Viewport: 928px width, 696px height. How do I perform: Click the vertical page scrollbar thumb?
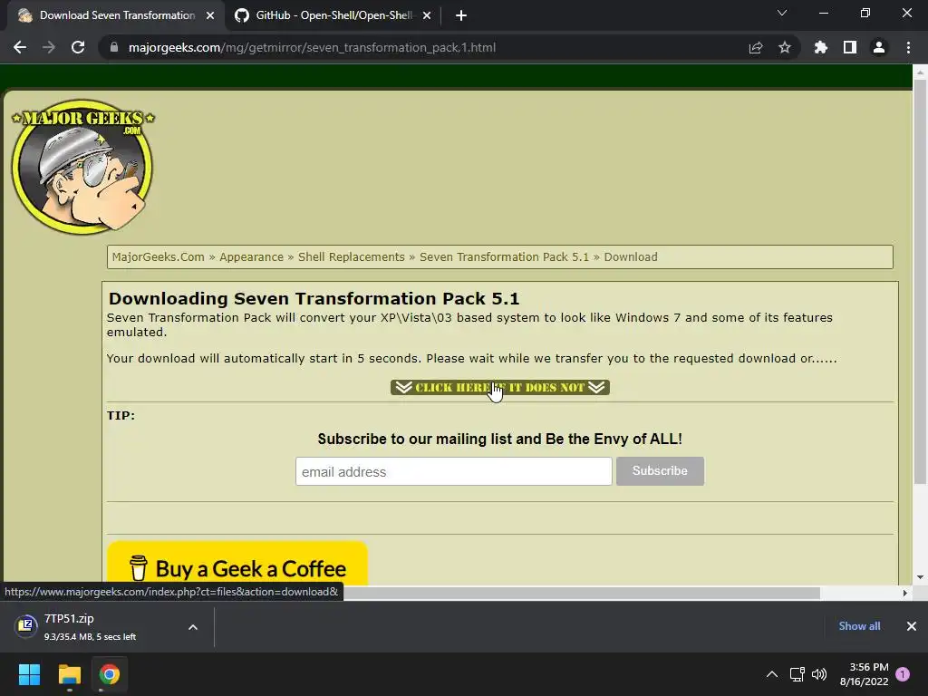click(x=920, y=281)
